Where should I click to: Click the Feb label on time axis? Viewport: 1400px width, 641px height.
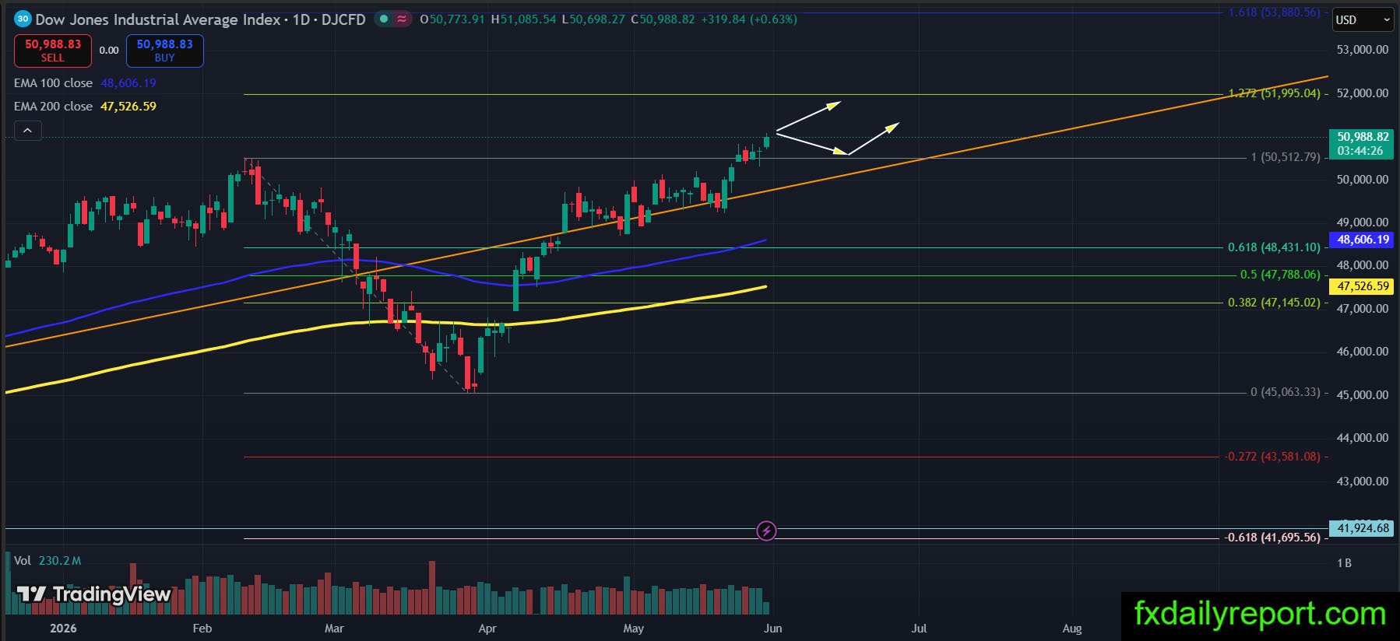pos(202,629)
